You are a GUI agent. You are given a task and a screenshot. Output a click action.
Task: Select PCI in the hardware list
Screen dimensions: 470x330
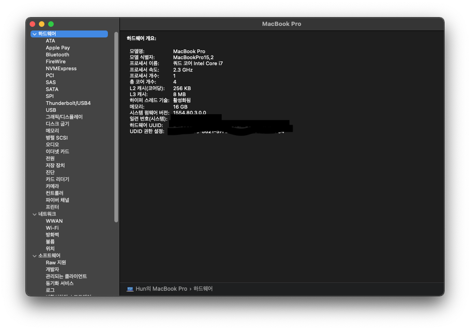[x=50, y=75]
